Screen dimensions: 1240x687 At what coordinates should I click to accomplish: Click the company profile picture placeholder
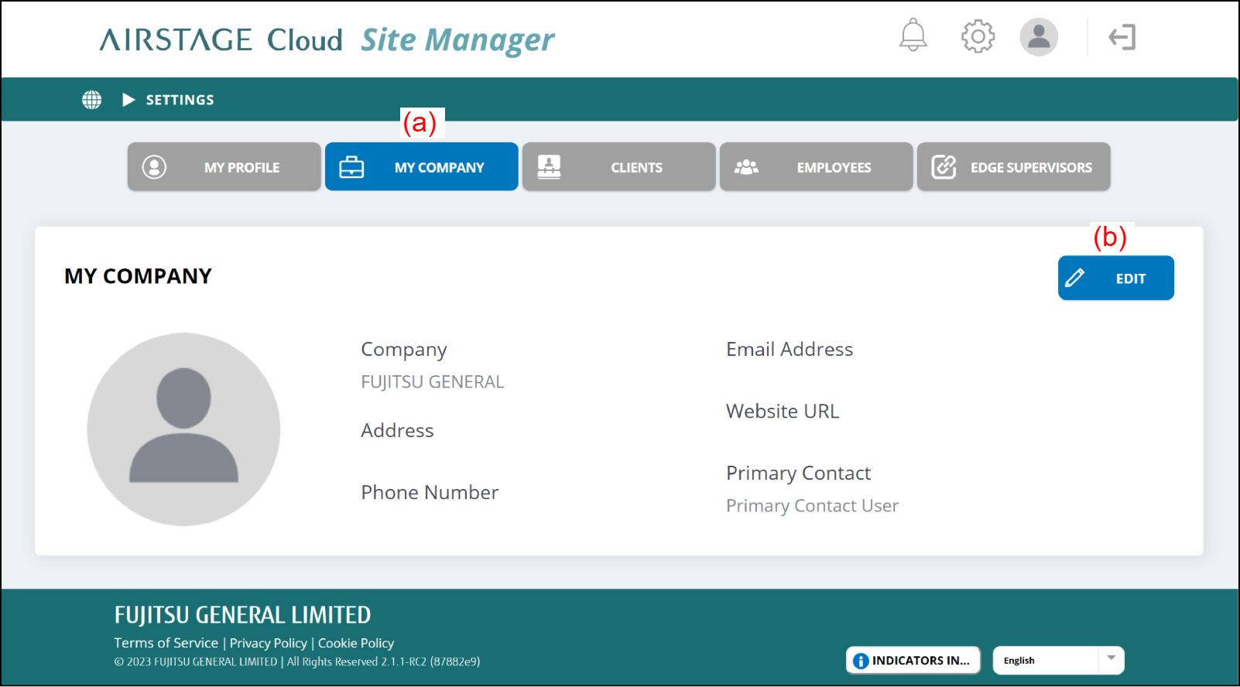pyautogui.click(x=183, y=429)
